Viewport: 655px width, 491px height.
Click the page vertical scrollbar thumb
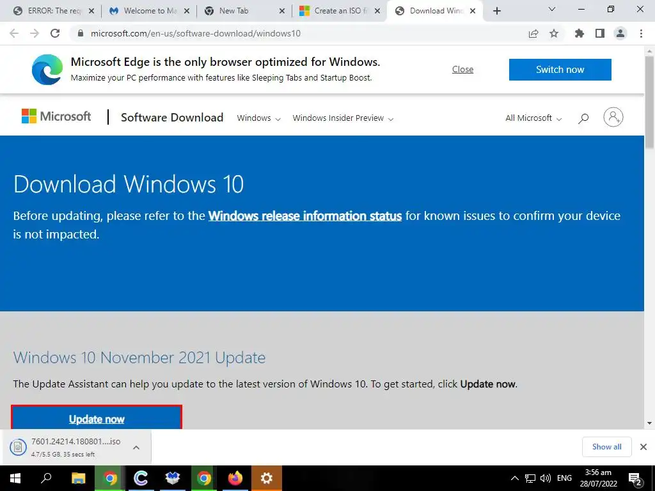(x=650, y=102)
